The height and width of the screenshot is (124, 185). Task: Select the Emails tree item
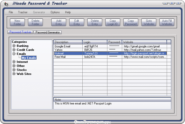pyautogui.click(x=21, y=54)
